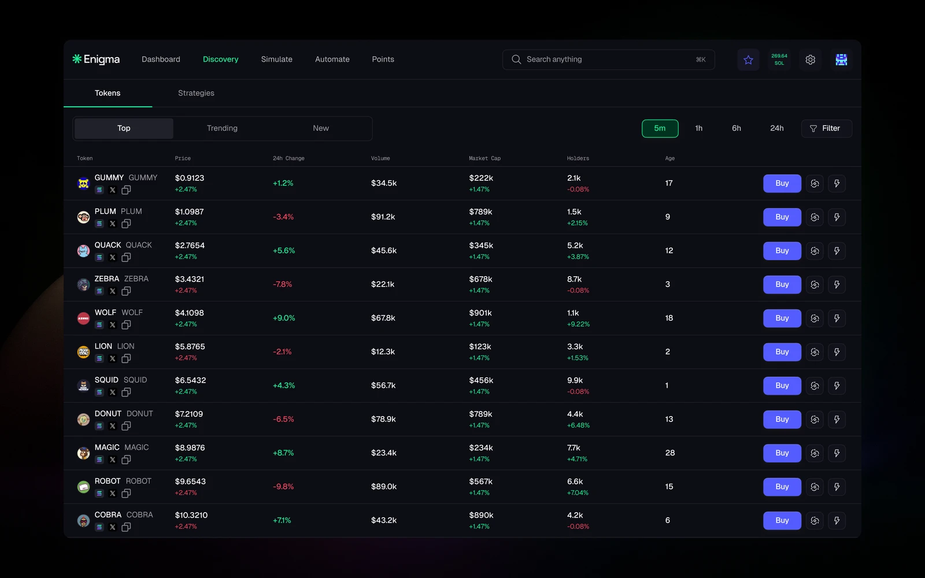This screenshot has width=925, height=578.
Task: Click the pixel avatar profile icon
Action: 841,60
